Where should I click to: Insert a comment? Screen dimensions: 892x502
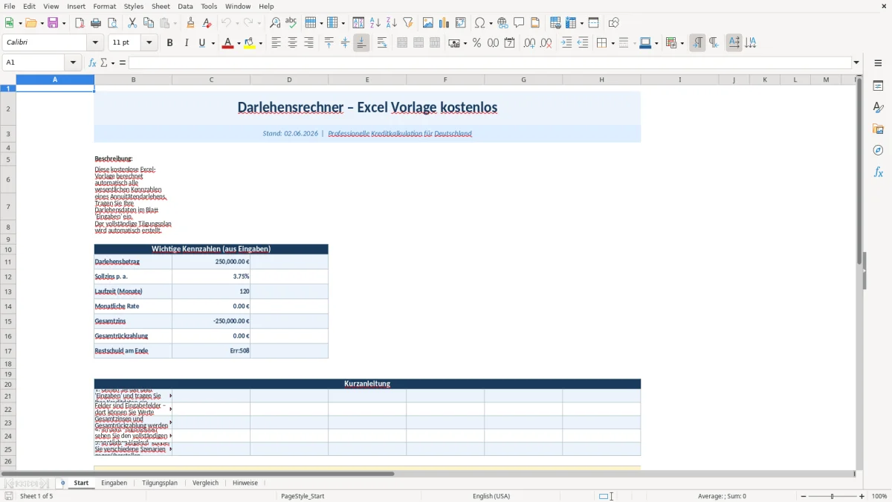pos(519,23)
